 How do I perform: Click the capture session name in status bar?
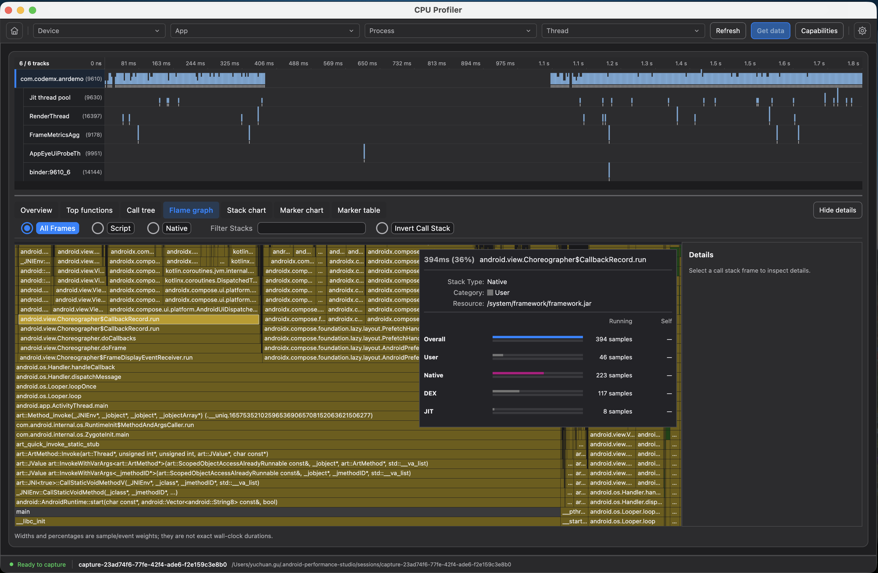[152, 564]
